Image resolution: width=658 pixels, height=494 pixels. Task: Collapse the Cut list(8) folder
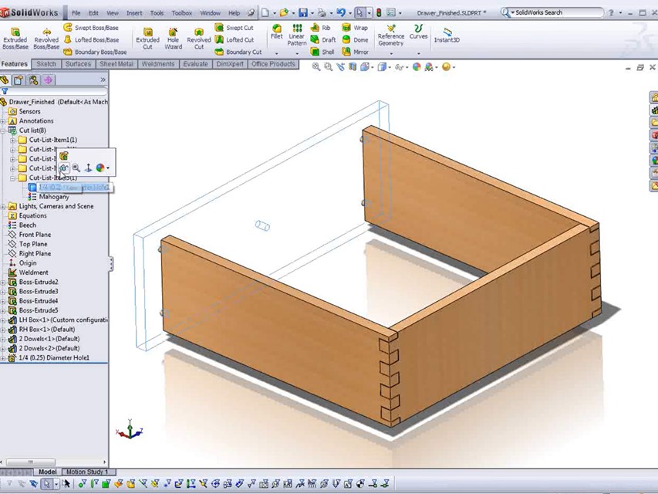4,130
